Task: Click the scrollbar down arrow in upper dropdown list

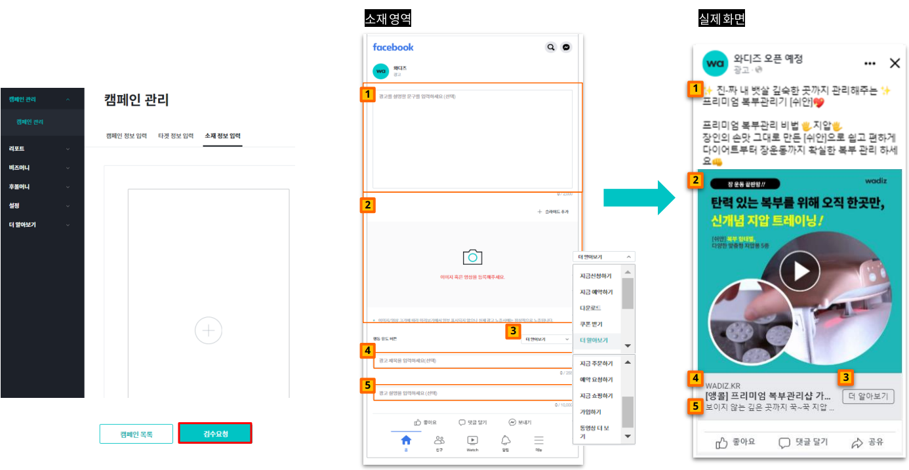Action: click(628, 346)
